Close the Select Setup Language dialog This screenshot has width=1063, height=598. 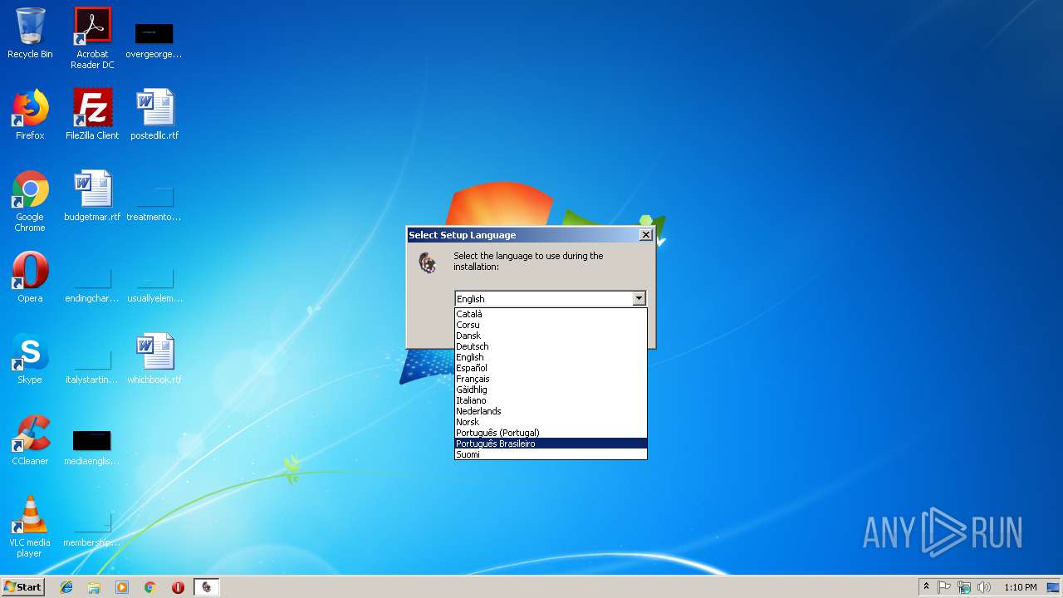click(645, 235)
